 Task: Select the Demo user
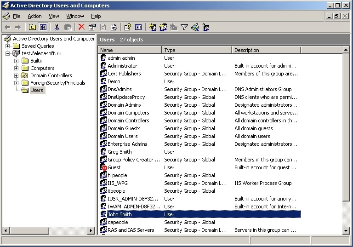tap(114, 81)
